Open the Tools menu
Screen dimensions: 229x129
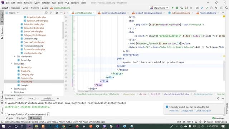(x=60, y=3)
